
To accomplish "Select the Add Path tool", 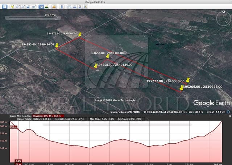I will pos(23,6).
